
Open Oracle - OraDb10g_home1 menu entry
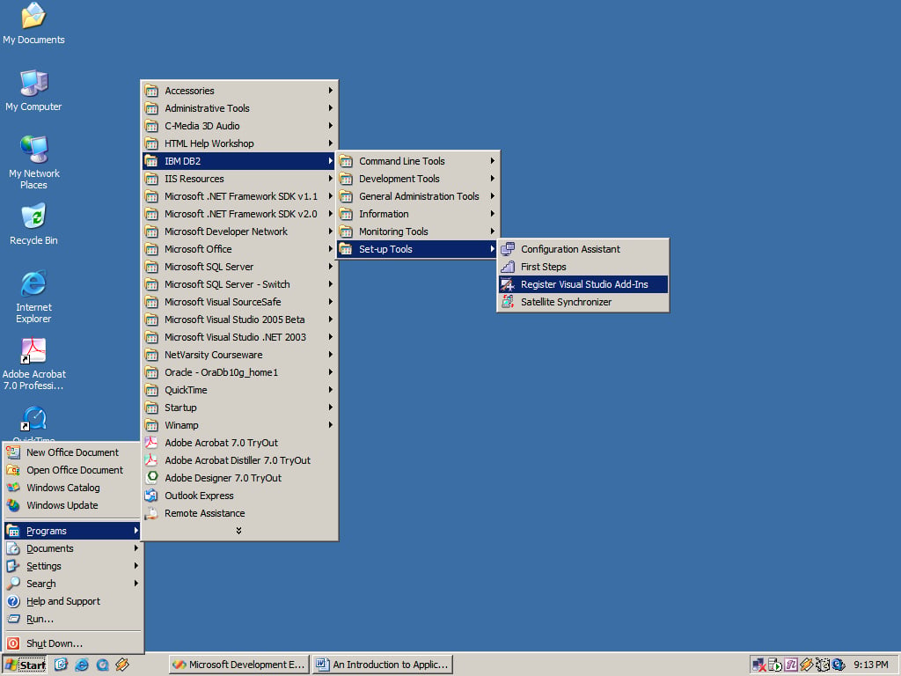tap(239, 372)
